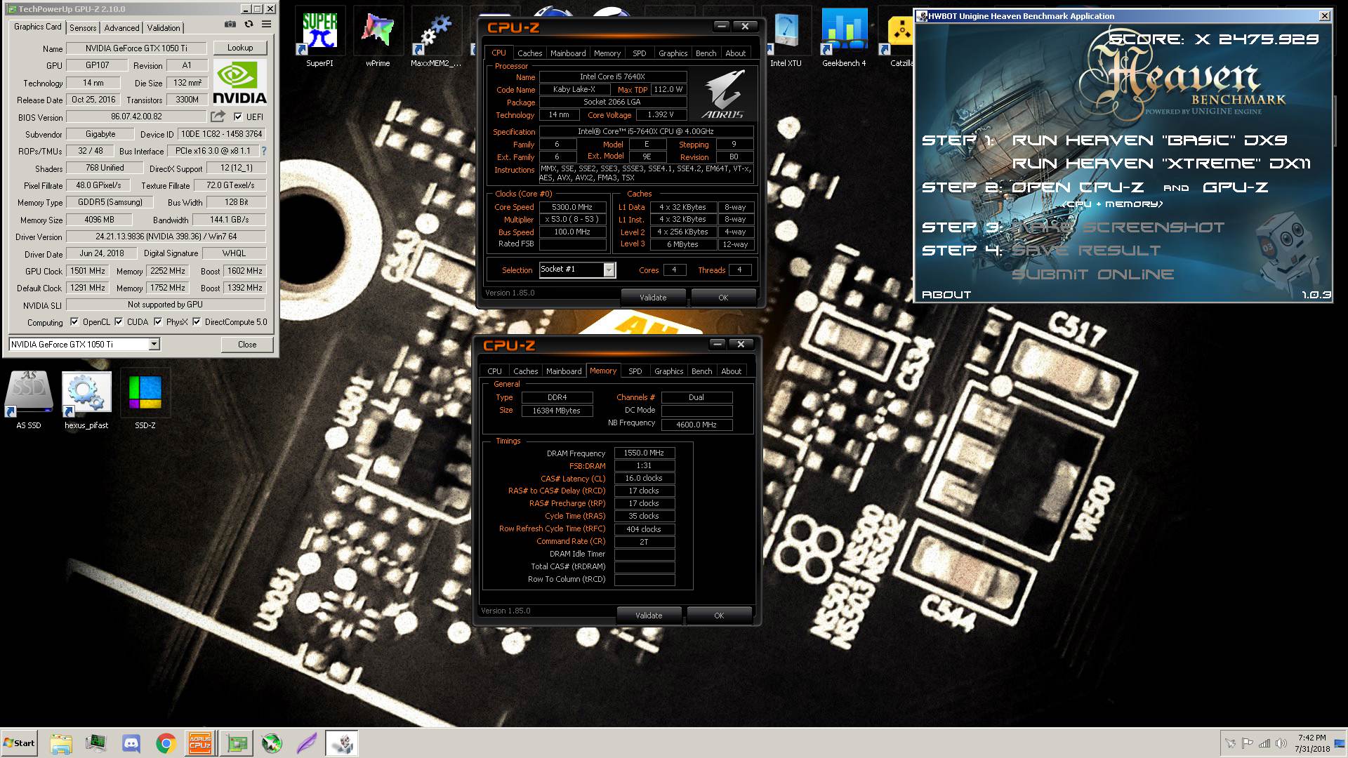Toggle the UEFI checkbox in GPU-Z
Screen dimensions: 1348x758
point(238,117)
